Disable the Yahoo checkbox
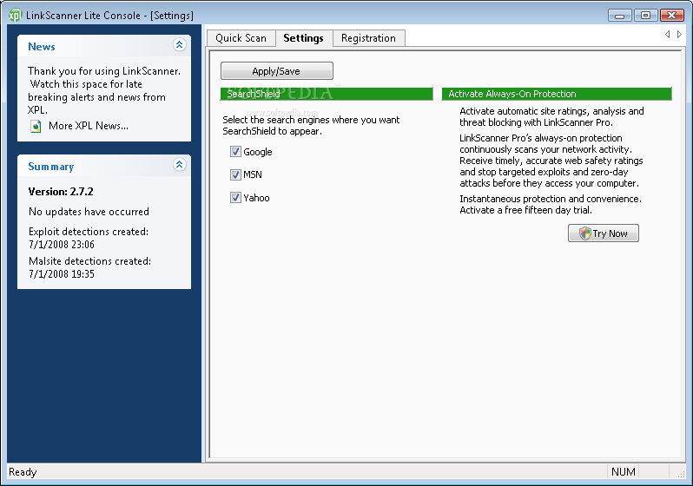This screenshot has height=486, width=693. click(235, 198)
